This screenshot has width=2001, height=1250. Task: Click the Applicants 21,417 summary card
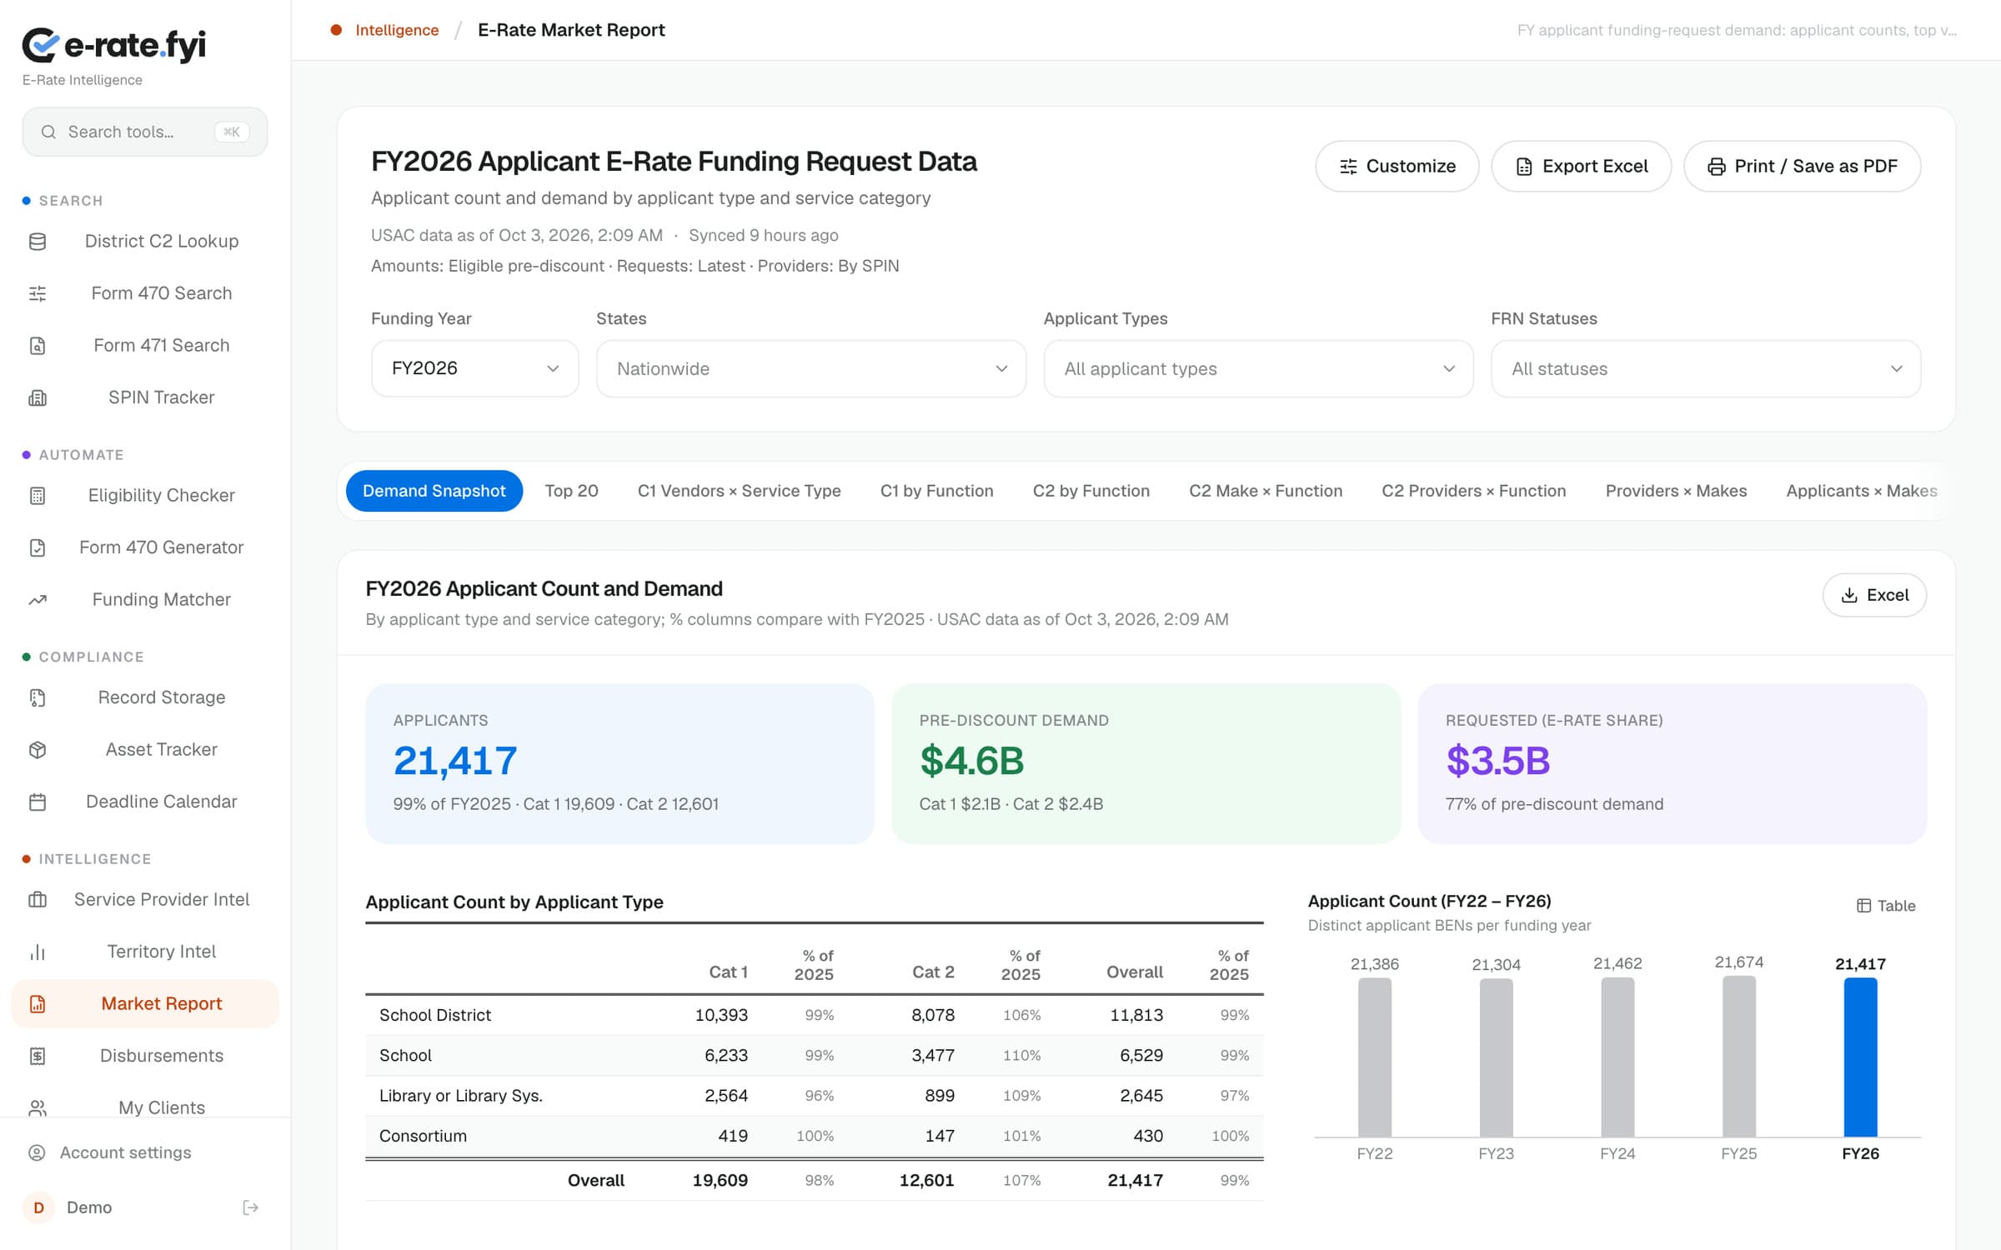[619, 763]
